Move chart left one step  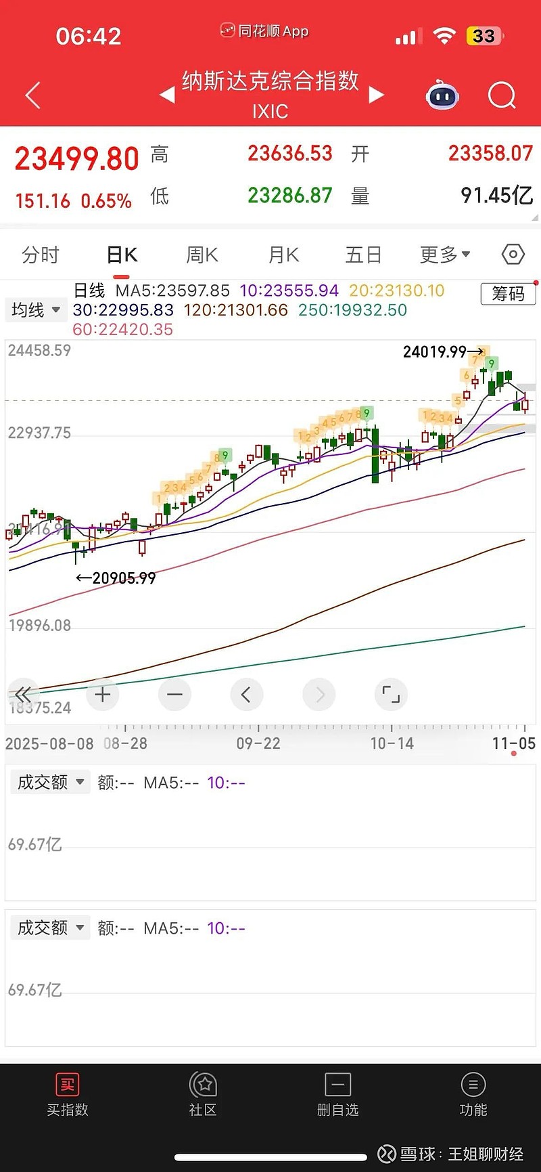[x=246, y=695]
